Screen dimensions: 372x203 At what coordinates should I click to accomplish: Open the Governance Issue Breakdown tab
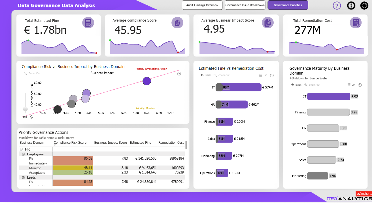[245, 5]
